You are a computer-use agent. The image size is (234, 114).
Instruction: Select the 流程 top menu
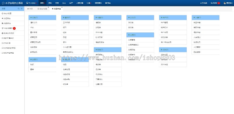click(x=42, y=3)
